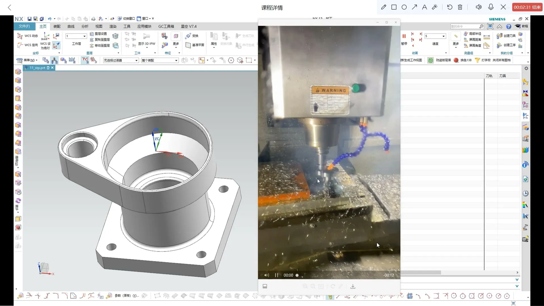Toggle speaker sound in recording bar
Screen dimensions: 544x306
(x=478, y=7)
